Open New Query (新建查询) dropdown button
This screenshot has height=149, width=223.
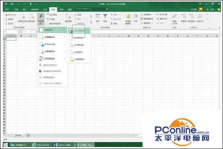pos(41,19)
